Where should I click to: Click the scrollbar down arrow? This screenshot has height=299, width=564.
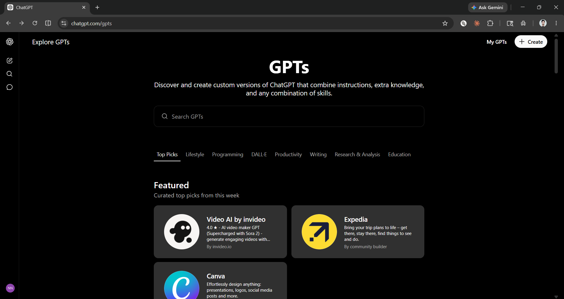tap(556, 297)
